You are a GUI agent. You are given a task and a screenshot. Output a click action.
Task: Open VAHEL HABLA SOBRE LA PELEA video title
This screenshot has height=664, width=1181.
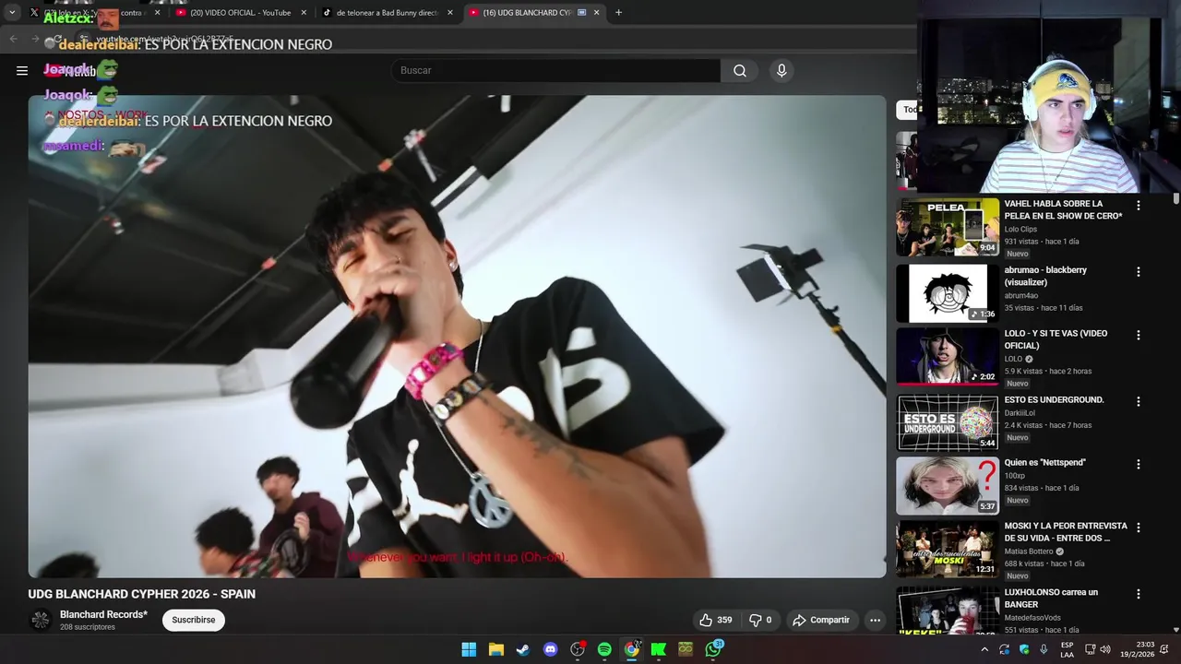[x=1063, y=209]
